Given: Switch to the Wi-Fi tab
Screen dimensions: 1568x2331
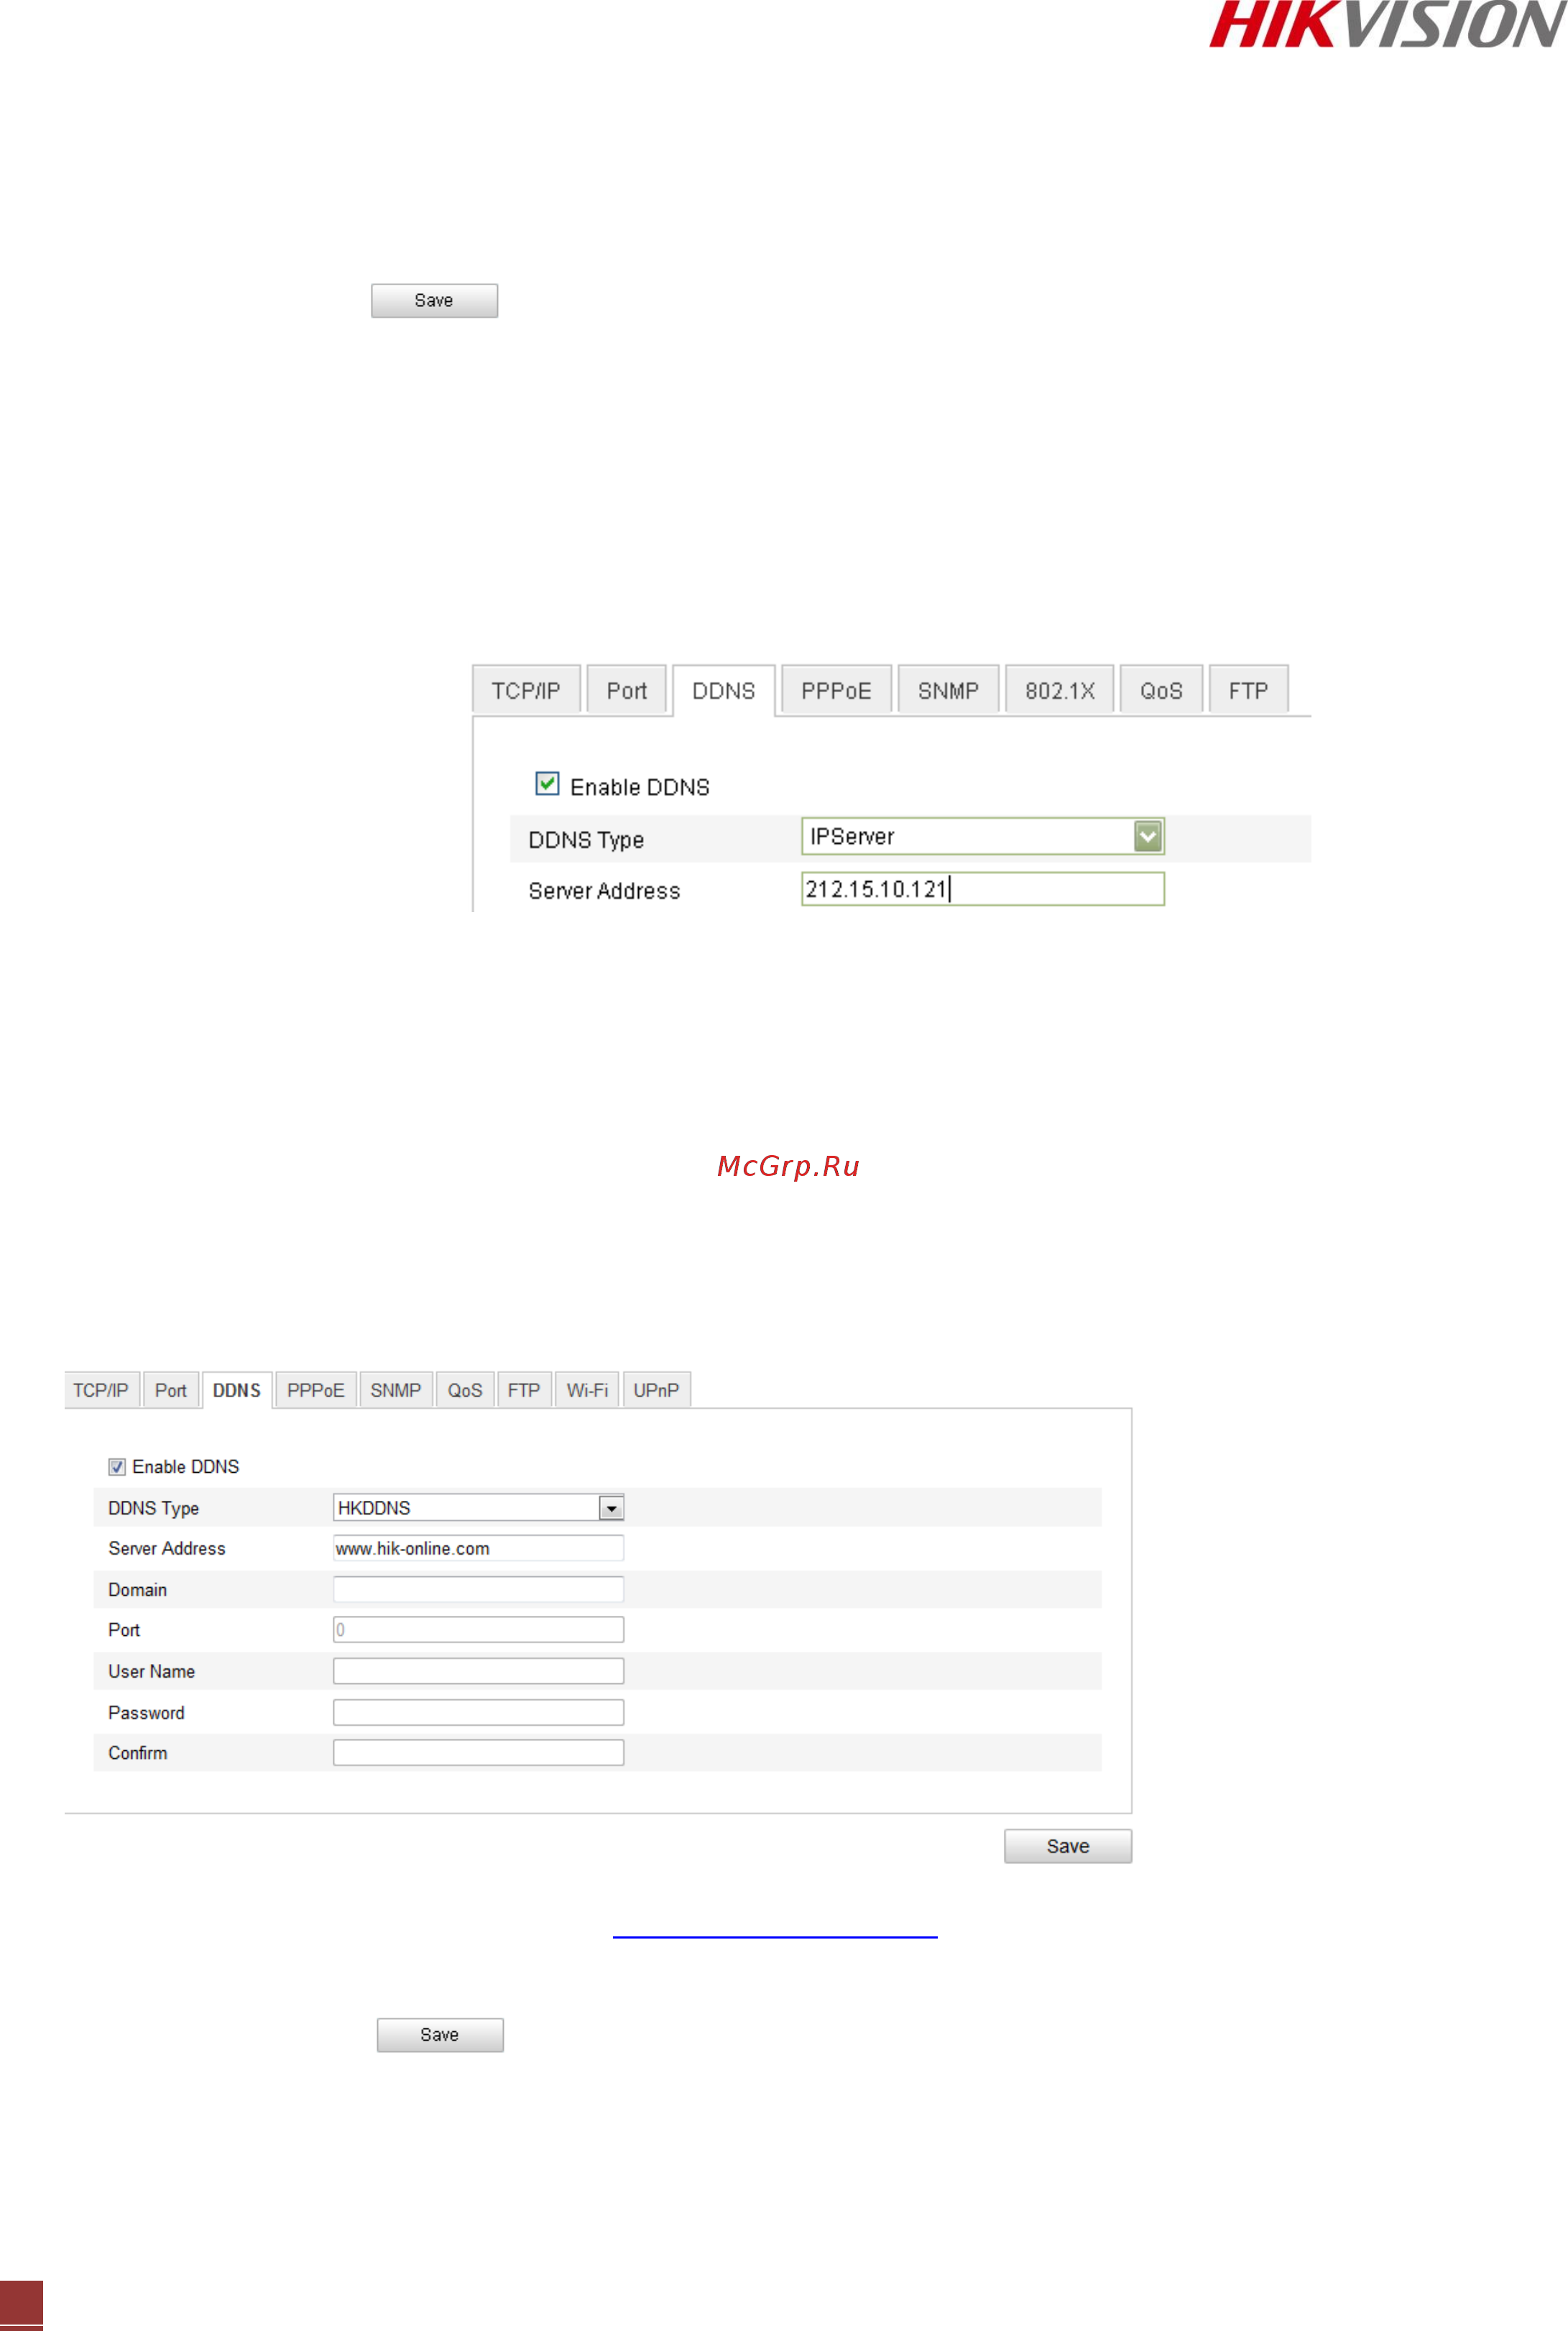Looking at the screenshot, I should coord(587,1390).
